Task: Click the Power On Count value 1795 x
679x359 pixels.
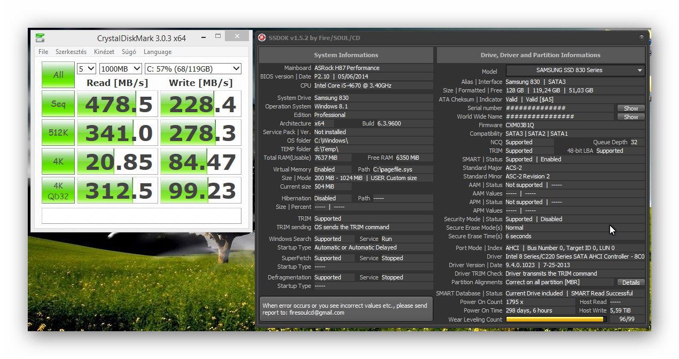Action: click(x=514, y=302)
